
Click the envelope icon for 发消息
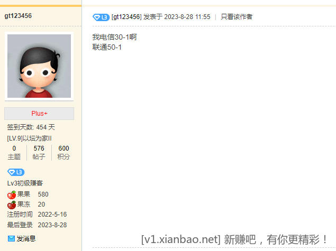pyautogui.click(x=11, y=238)
